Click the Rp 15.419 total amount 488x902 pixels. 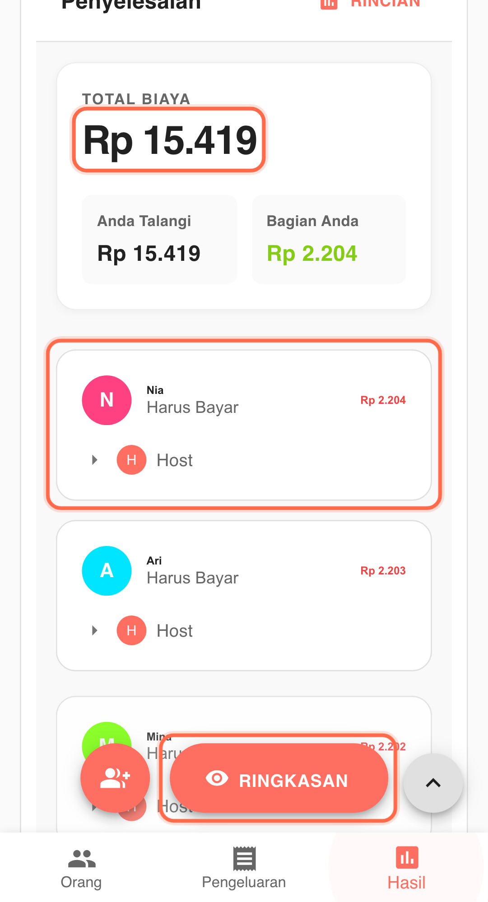(x=170, y=140)
